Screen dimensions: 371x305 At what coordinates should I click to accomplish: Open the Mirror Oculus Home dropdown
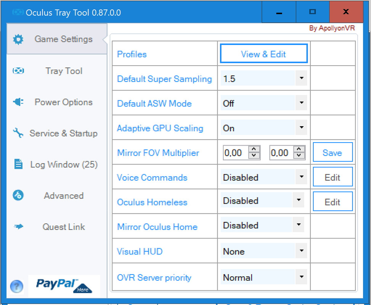pos(298,225)
